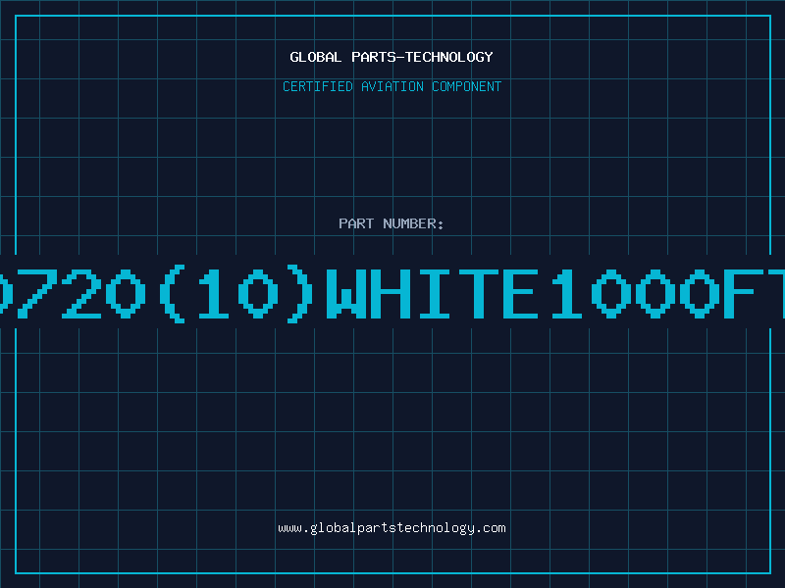The image size is (785, 588).
Task: Click the GLOBAL PARTS-TECHNOLOGY company heading
Action: coord(392,57)
